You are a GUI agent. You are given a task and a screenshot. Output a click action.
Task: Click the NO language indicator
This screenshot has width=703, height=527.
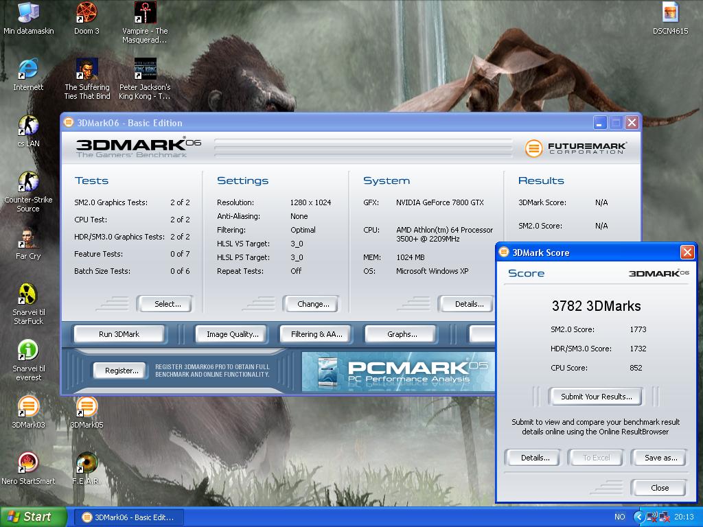point(620,517)
